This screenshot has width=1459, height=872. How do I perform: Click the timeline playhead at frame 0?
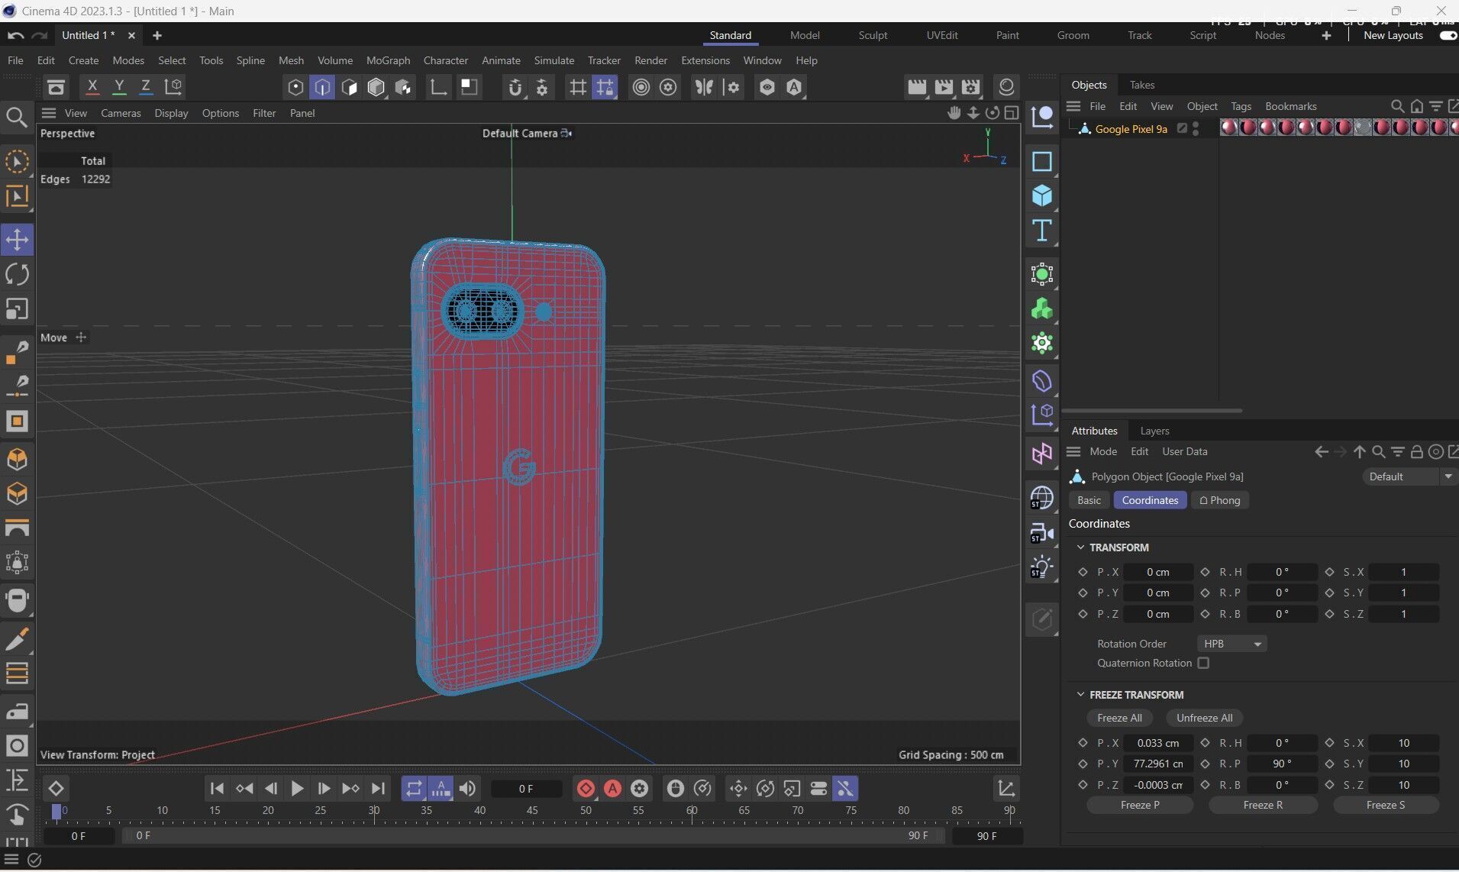coord(56,811)
